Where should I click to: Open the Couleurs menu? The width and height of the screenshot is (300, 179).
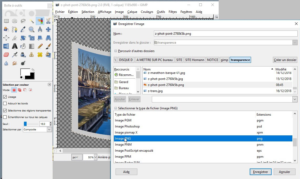point(147,12)
